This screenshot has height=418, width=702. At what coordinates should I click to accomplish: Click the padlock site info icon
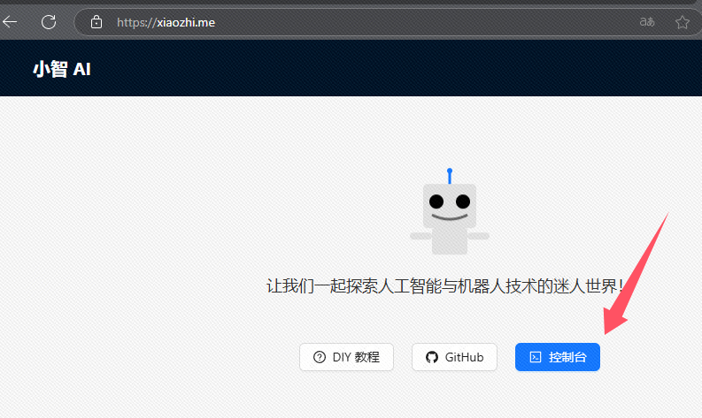96,22
